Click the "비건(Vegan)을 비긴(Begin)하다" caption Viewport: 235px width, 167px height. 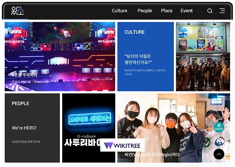click(x=152, y=155)
